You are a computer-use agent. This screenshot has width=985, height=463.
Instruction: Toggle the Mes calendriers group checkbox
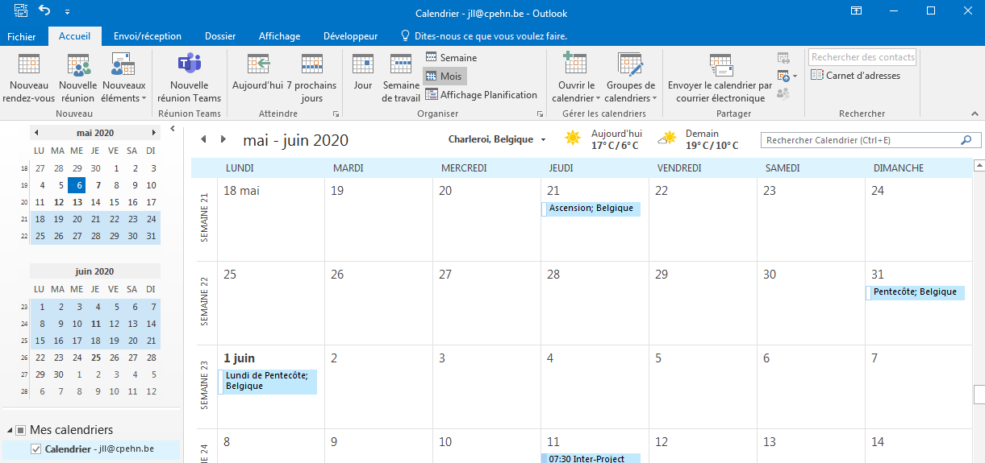click(21, 430)
